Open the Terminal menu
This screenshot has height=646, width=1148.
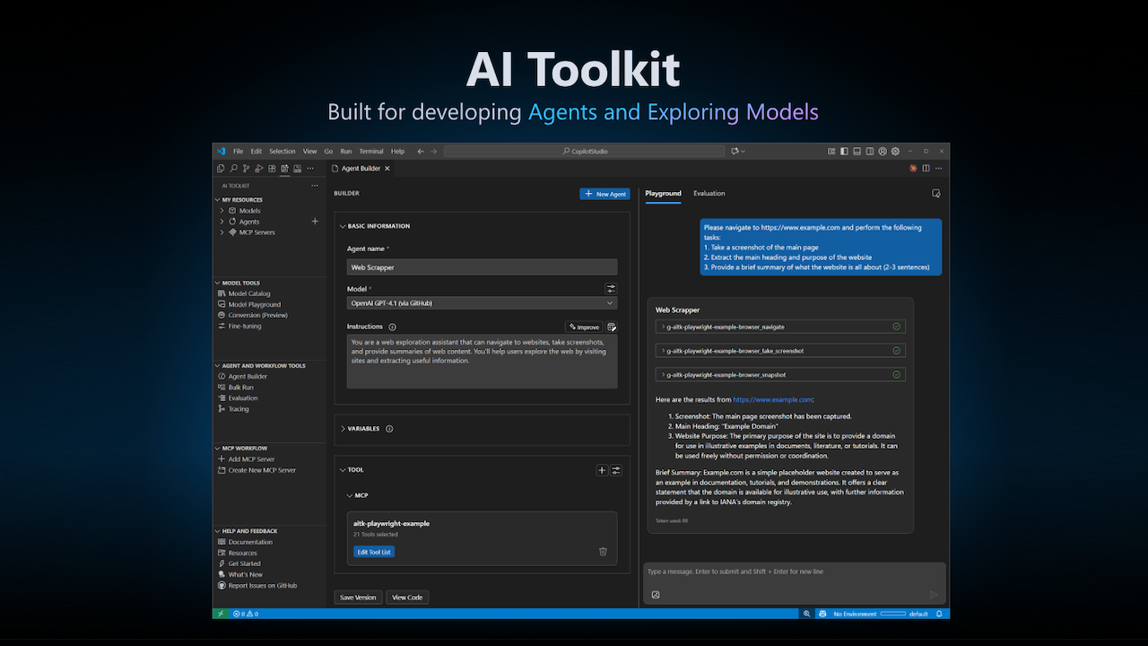pyautogui.click(x=371, y=151)
